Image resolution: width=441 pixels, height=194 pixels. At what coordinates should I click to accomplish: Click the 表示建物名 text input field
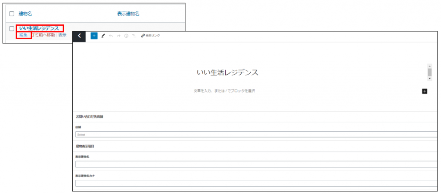pyautogui.click(x=256, y=164)
